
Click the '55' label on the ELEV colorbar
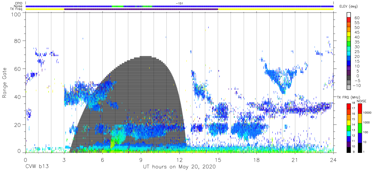click(357, 23)
